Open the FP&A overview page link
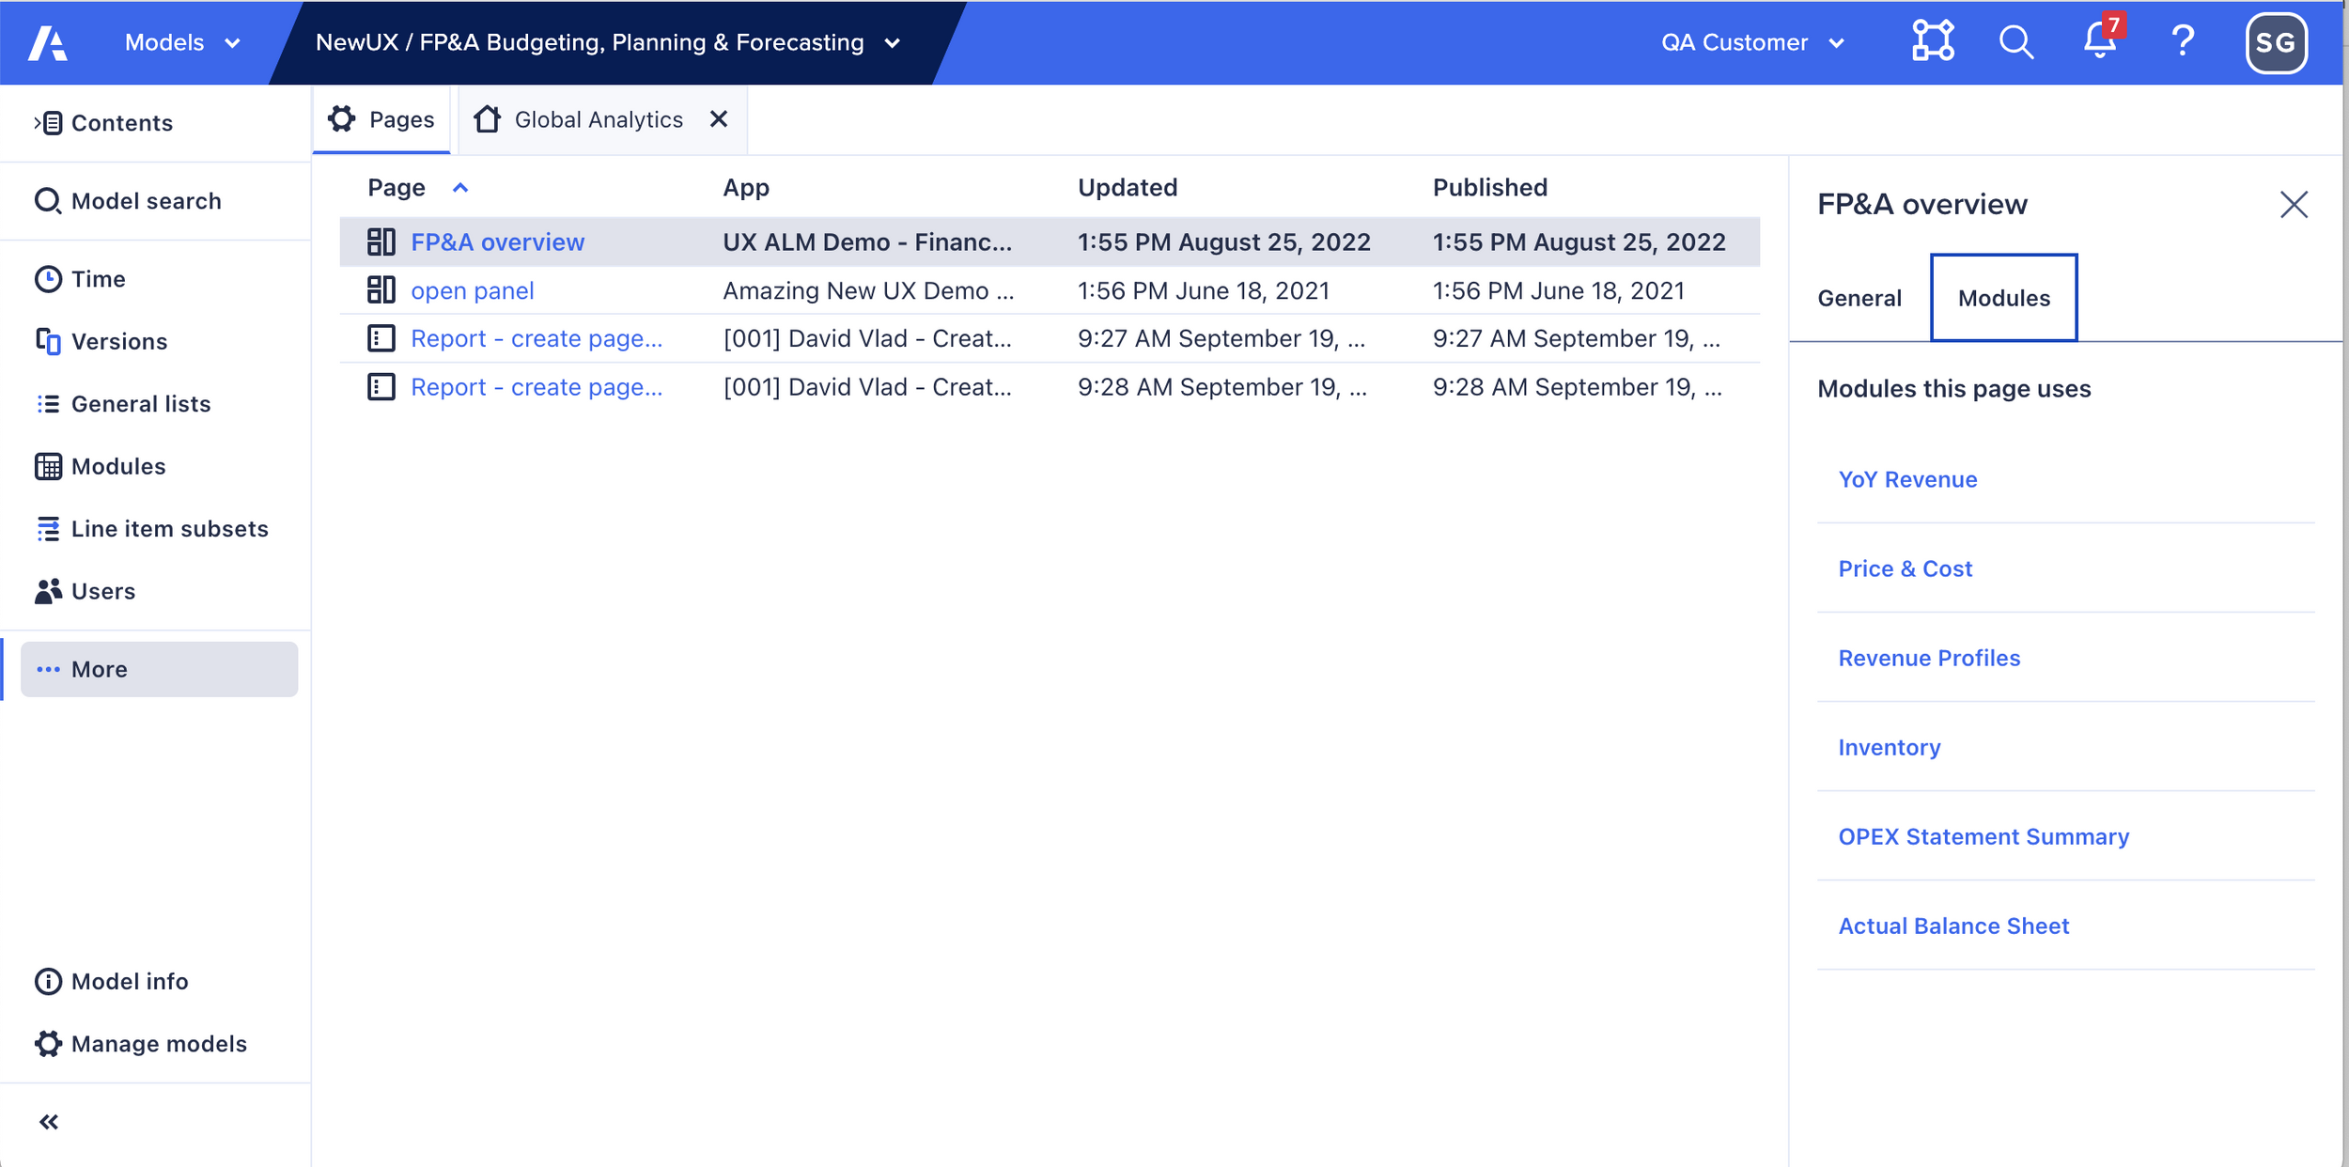The height and width of the screenshot is (1167, 2349). [497, 242]
